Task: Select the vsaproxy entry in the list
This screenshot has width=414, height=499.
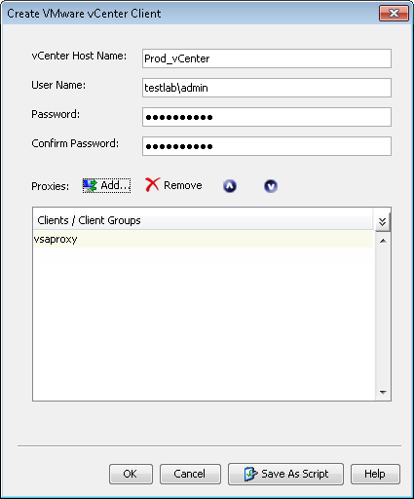Action: pyautogui.click(x=204, y=240)
